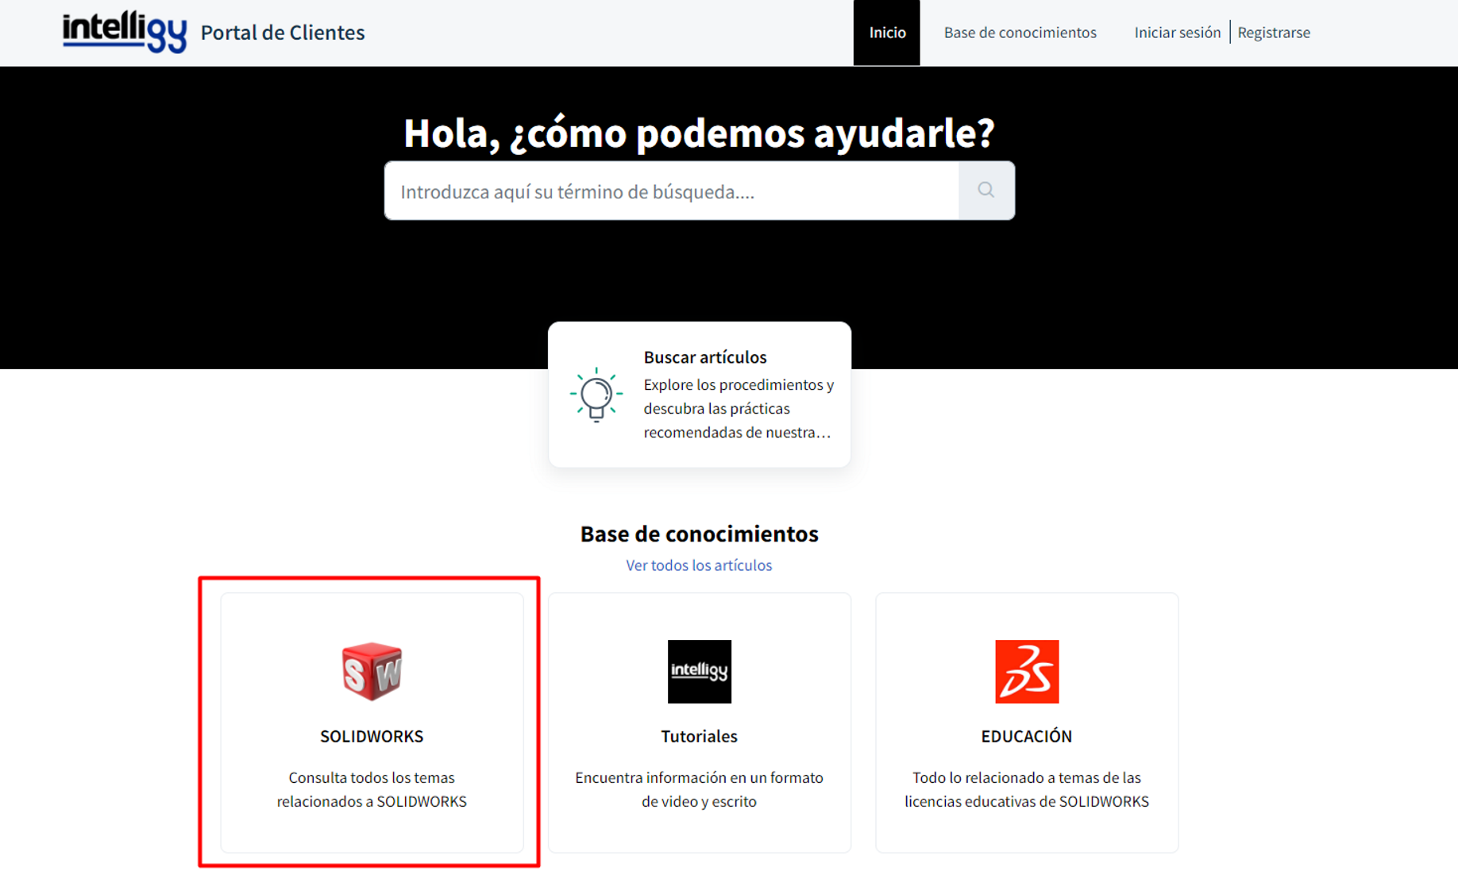1458x894 pixels.
Task: Click the red Dassault Systèmes Educación icon
Action: click(1027, 672)
